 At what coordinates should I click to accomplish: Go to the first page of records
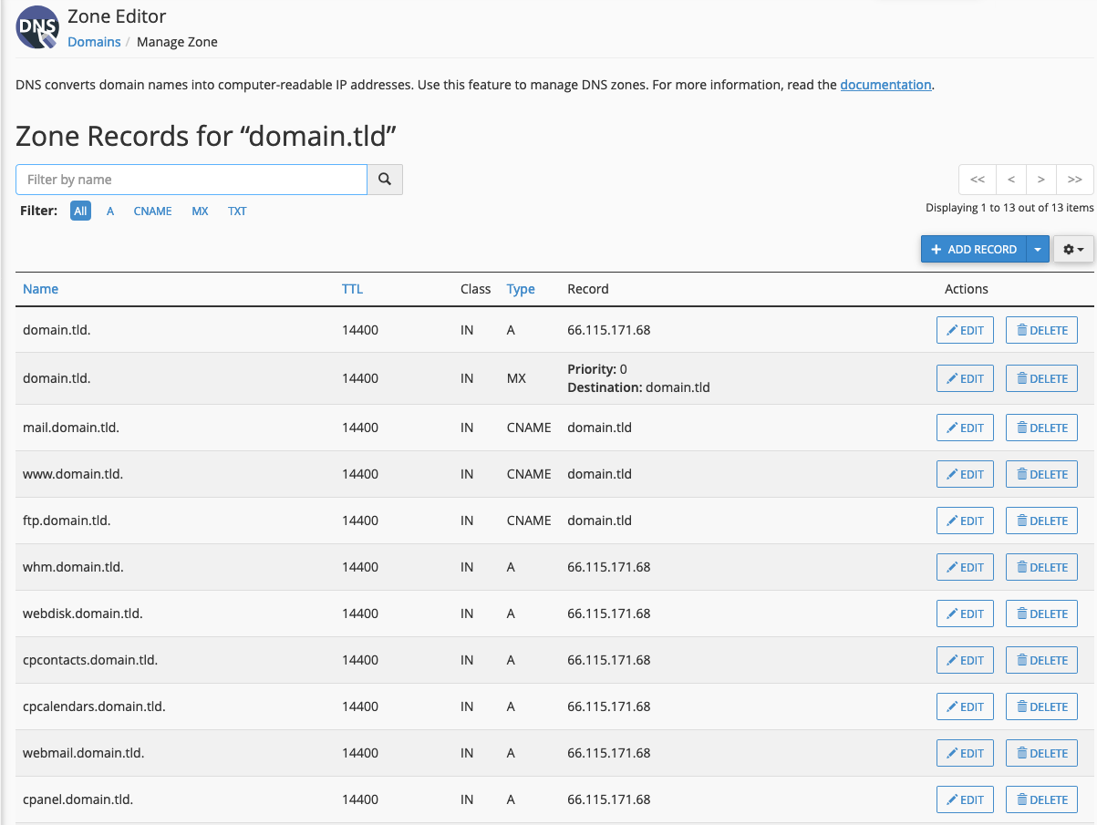[977, 180]
